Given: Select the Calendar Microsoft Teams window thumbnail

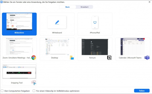Looking at the screenshot, I should click(x=133, y=49).
